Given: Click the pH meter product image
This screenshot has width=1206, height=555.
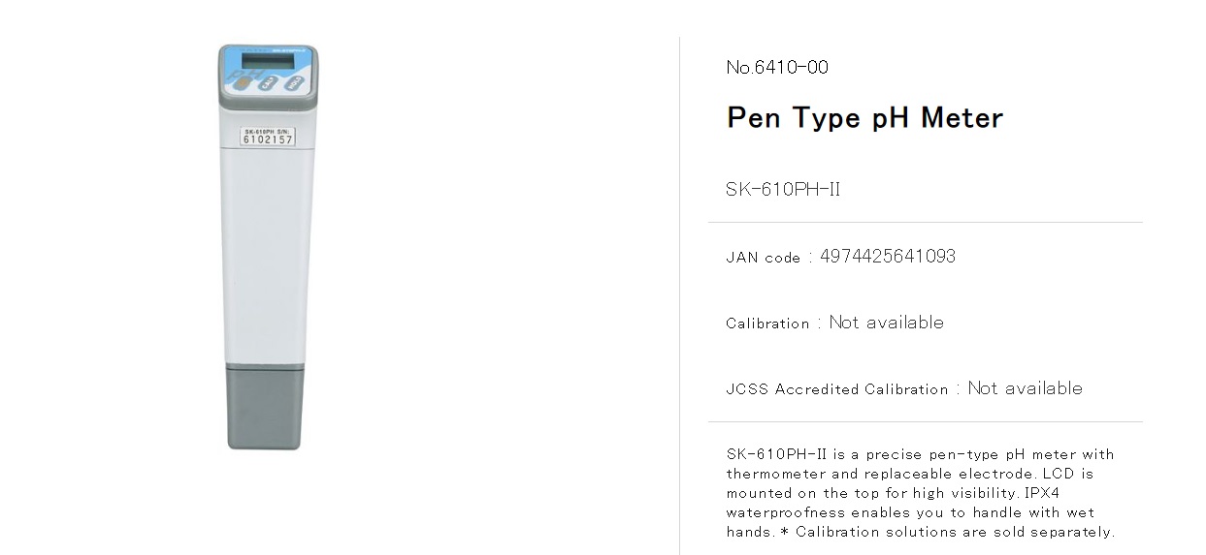Looking at the screenshot, I should (268, 247).
